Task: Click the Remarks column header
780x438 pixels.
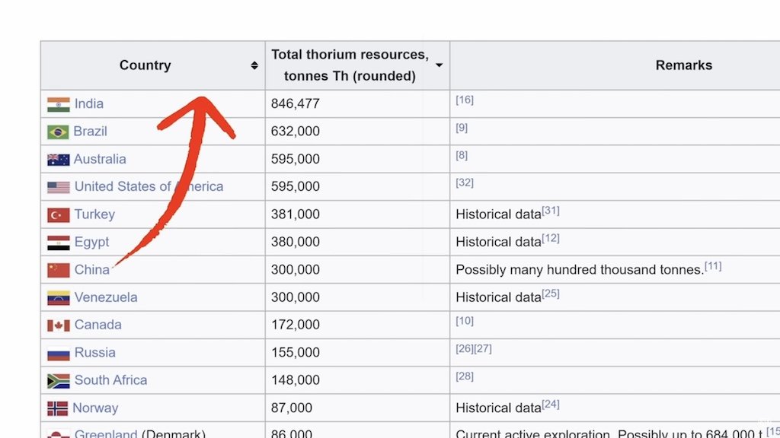Action: [683, 65]
